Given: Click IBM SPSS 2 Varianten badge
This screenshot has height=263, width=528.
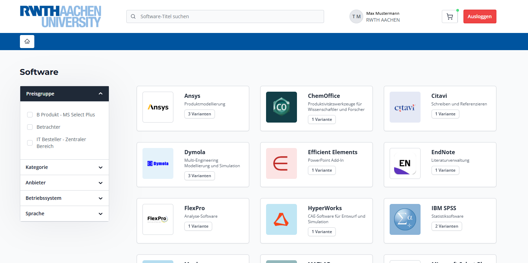Looking at the screenshot, I should pyautogui.click(x=447, y=226).
